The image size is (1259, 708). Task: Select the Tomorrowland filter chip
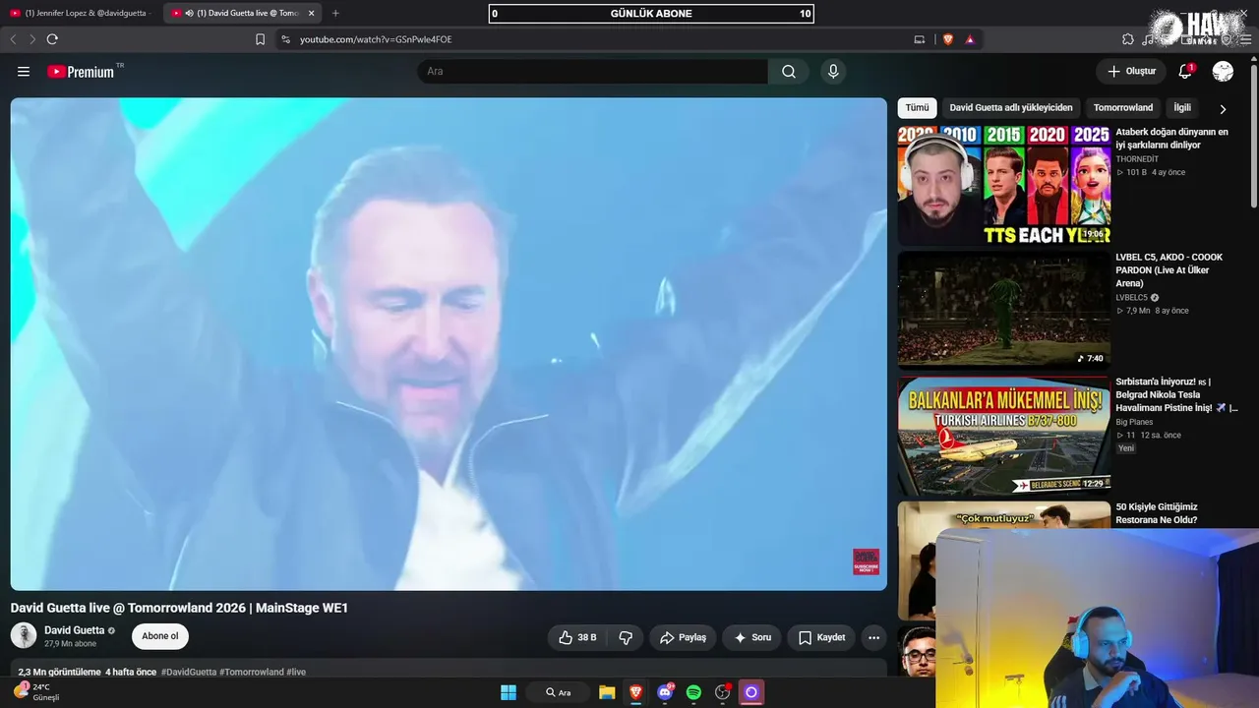1123,108
